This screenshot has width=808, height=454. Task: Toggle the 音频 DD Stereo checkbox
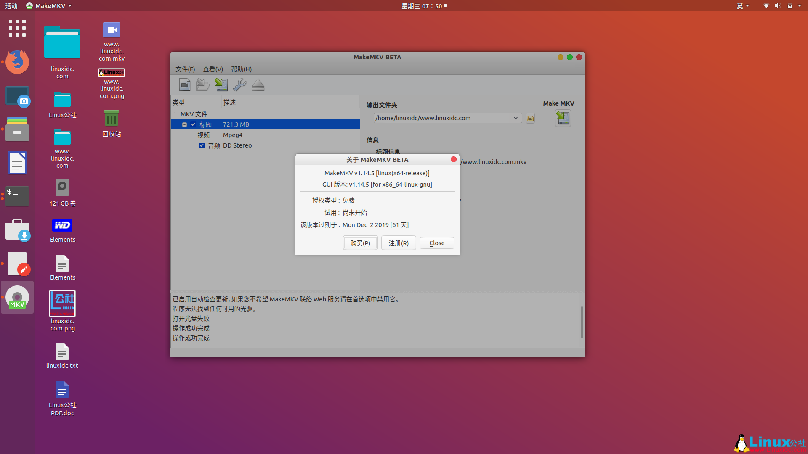tap(202, 145)
